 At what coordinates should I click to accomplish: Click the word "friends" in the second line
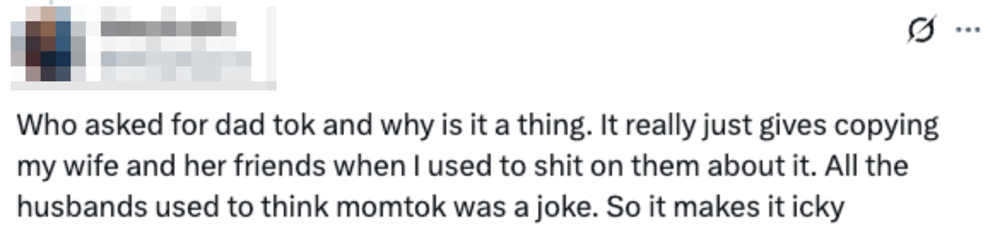pyautogui.click(x=279, y=166)
